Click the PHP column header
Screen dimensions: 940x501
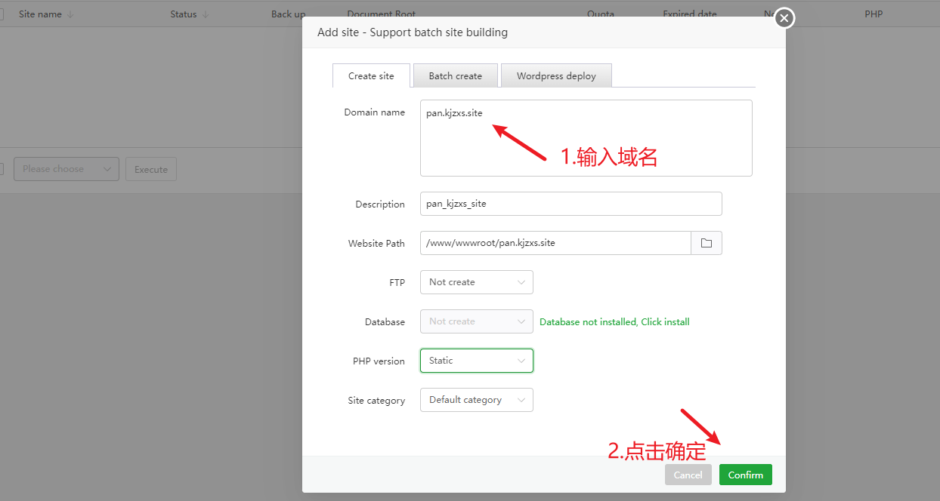point(874,14)
